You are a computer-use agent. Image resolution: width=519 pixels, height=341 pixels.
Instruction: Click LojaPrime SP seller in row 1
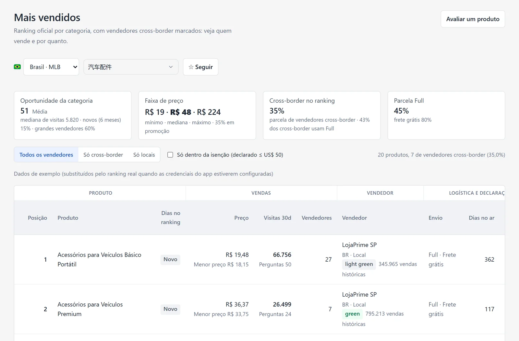[x=359, y=245]
